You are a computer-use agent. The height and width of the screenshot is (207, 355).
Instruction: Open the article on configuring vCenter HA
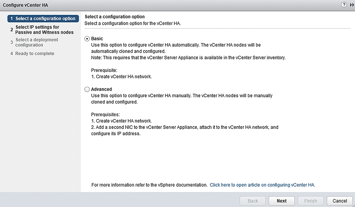pyautogui.click(x=262, y=185)
